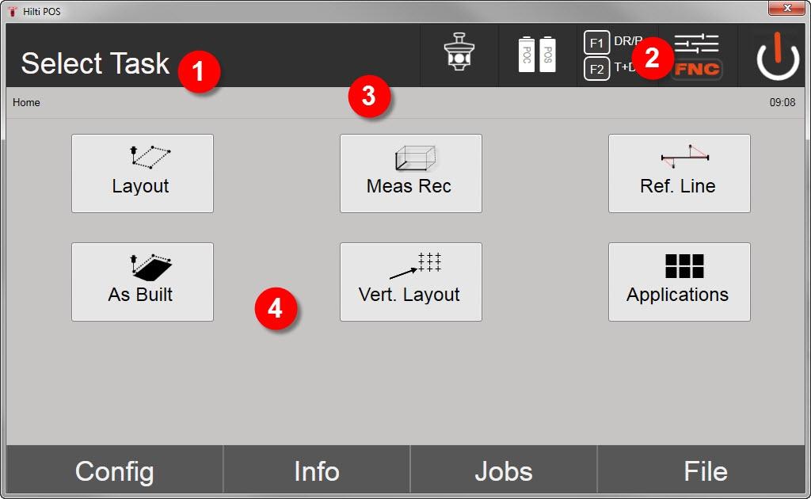Screen dimensions: 811x499
Task: Open the Meas Rec task
Action: click(411, 173)
